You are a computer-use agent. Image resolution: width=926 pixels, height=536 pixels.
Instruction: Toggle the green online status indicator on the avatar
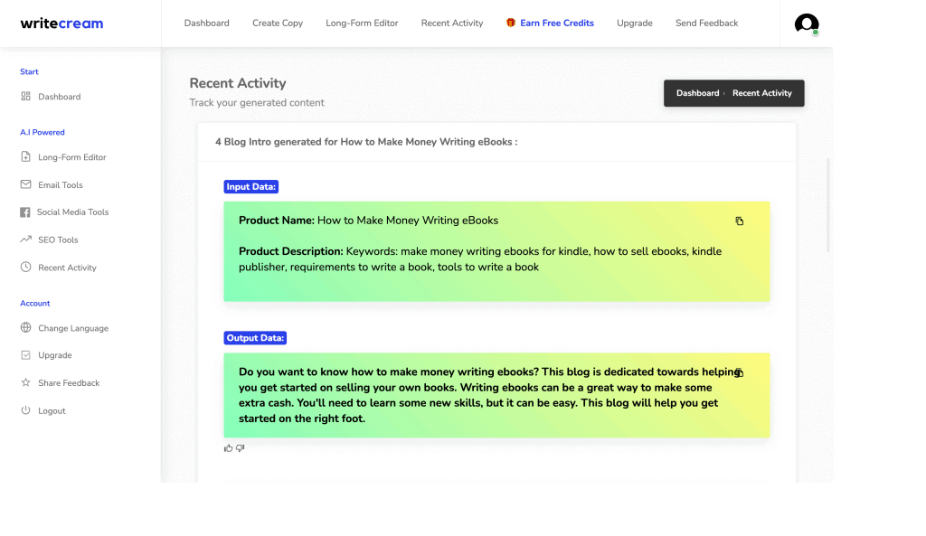click(x=815, y=33)
